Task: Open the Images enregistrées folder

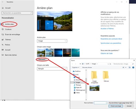Action: (x=94, y=77)
